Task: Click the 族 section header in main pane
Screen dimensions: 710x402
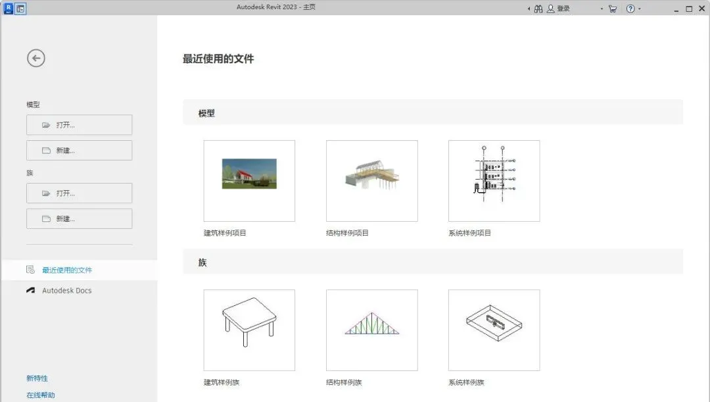Action: pyautogui.click(x=433, y=261)
